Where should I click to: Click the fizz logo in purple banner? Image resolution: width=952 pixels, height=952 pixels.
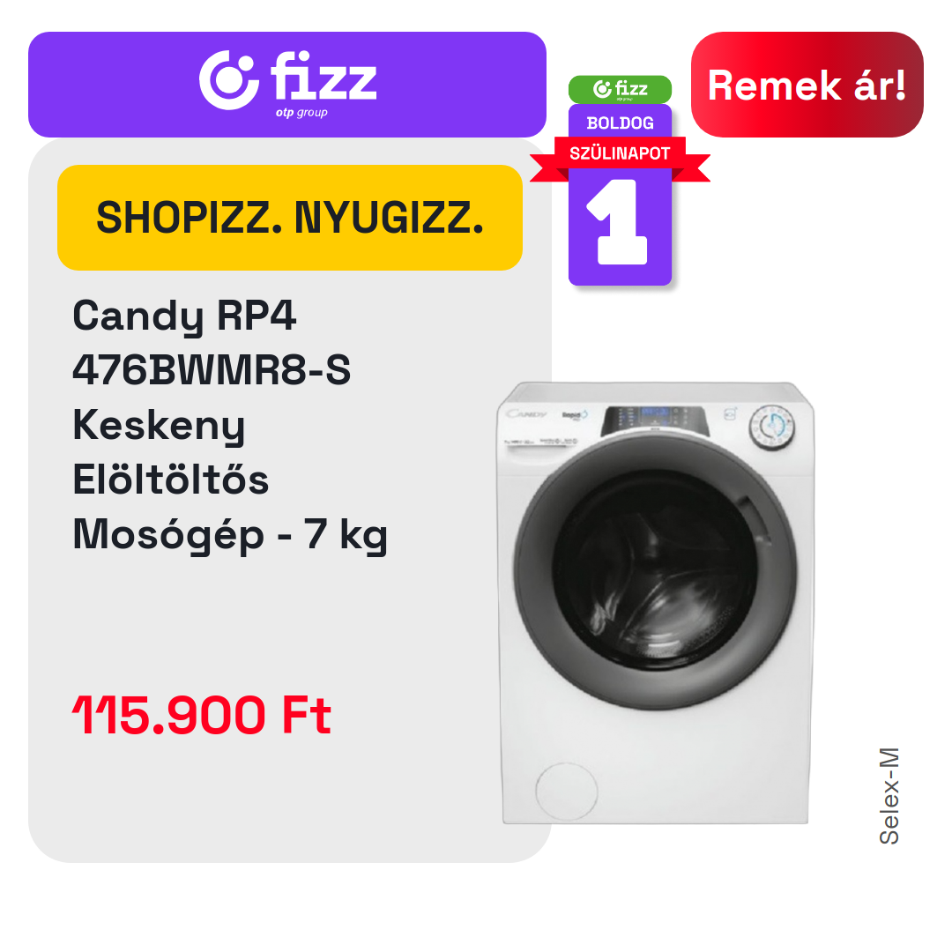click(287, 84)
